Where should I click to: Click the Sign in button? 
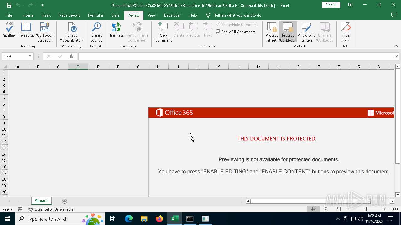tap(331, 5)
